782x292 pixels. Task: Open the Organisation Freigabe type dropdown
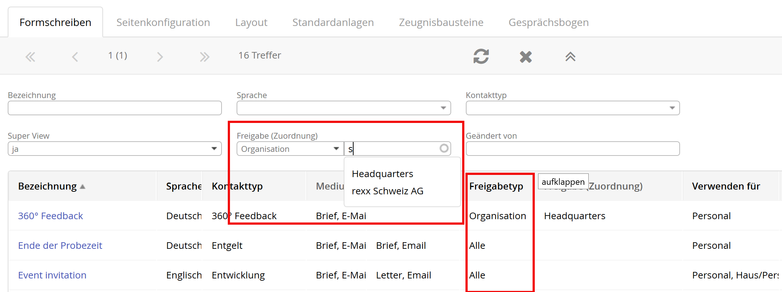coord(336,149)
